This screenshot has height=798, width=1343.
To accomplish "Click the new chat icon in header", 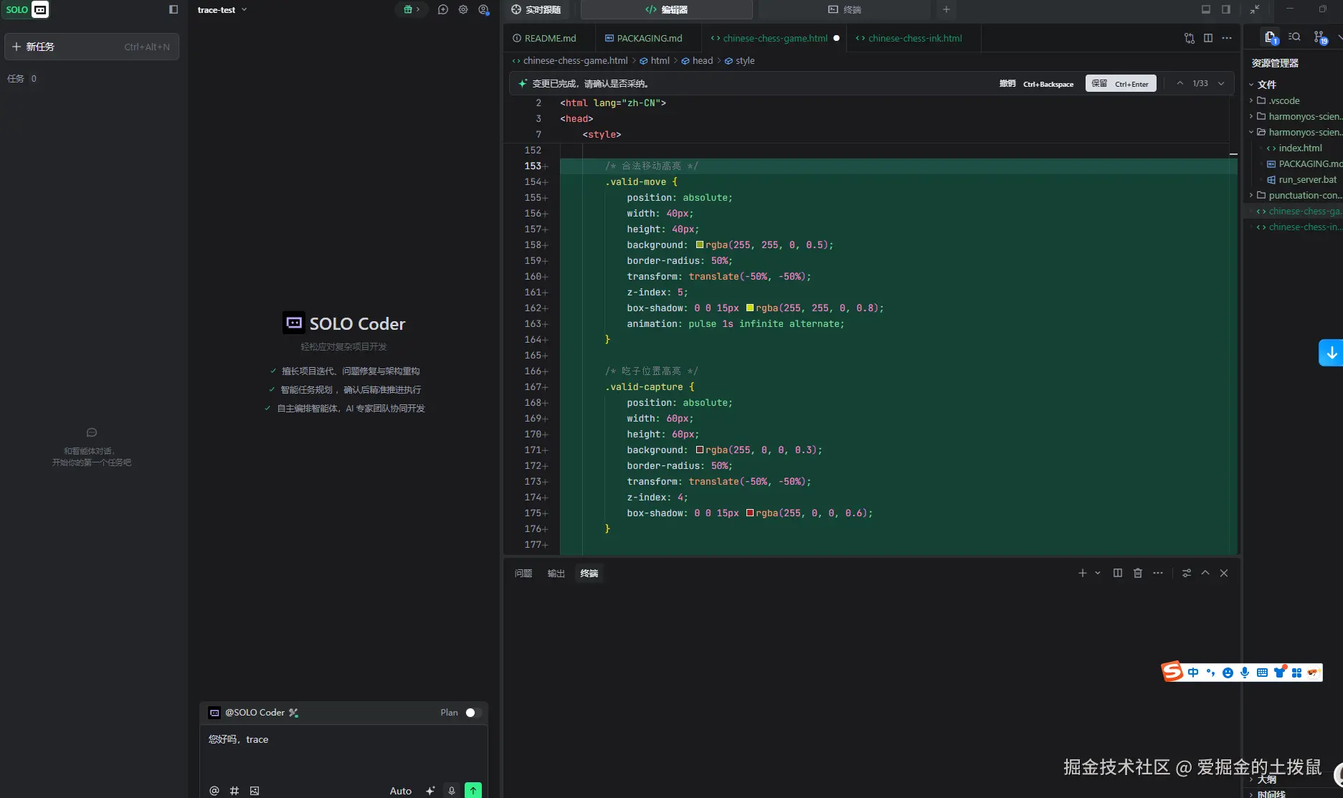I will tap(443, 10).
